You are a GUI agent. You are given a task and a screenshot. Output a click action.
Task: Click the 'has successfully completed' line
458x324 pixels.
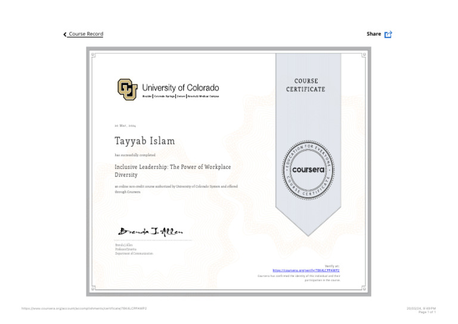click(x=135, y=155)
